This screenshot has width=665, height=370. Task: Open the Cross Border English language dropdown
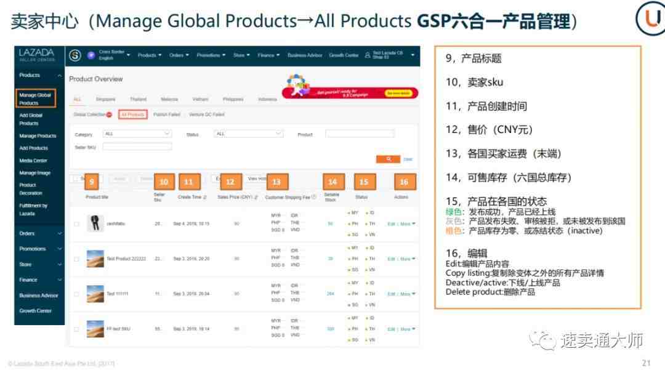(x=114, y=55)
